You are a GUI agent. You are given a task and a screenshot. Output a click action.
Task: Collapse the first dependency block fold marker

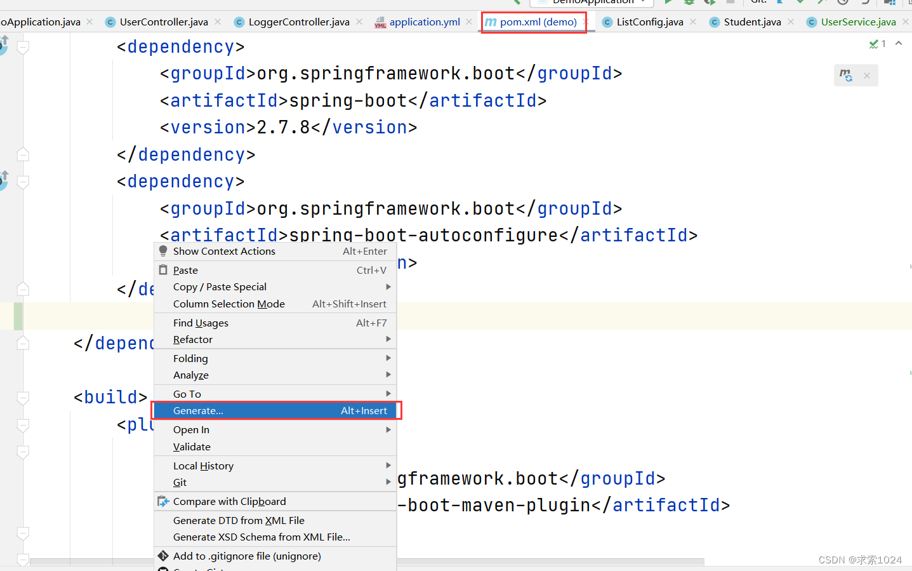pyautogui.click(x=23, y=47)
